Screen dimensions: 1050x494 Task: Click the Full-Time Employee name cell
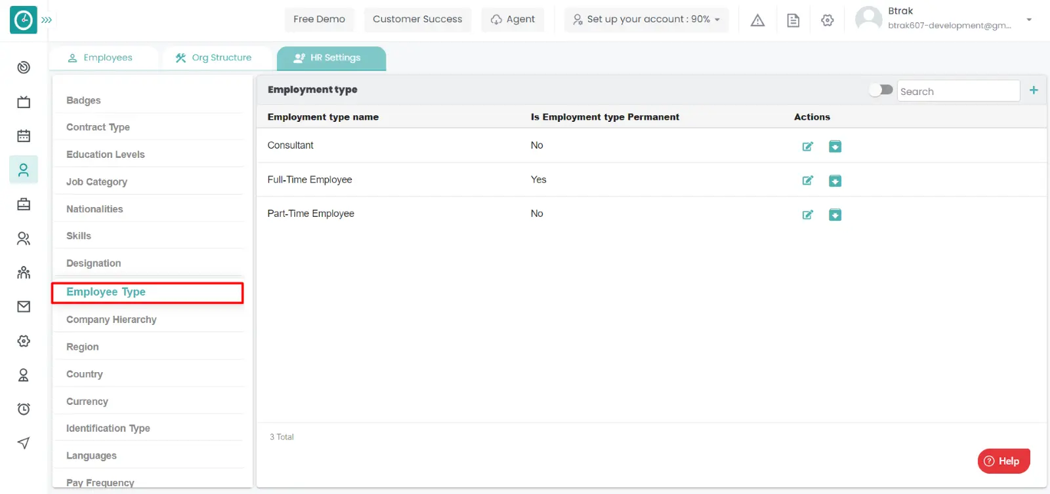click(x=310, y=180)
